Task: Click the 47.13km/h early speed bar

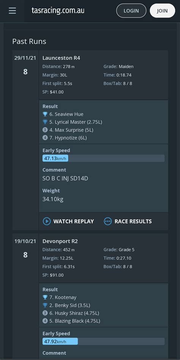Action: click(x=104, y=158)
